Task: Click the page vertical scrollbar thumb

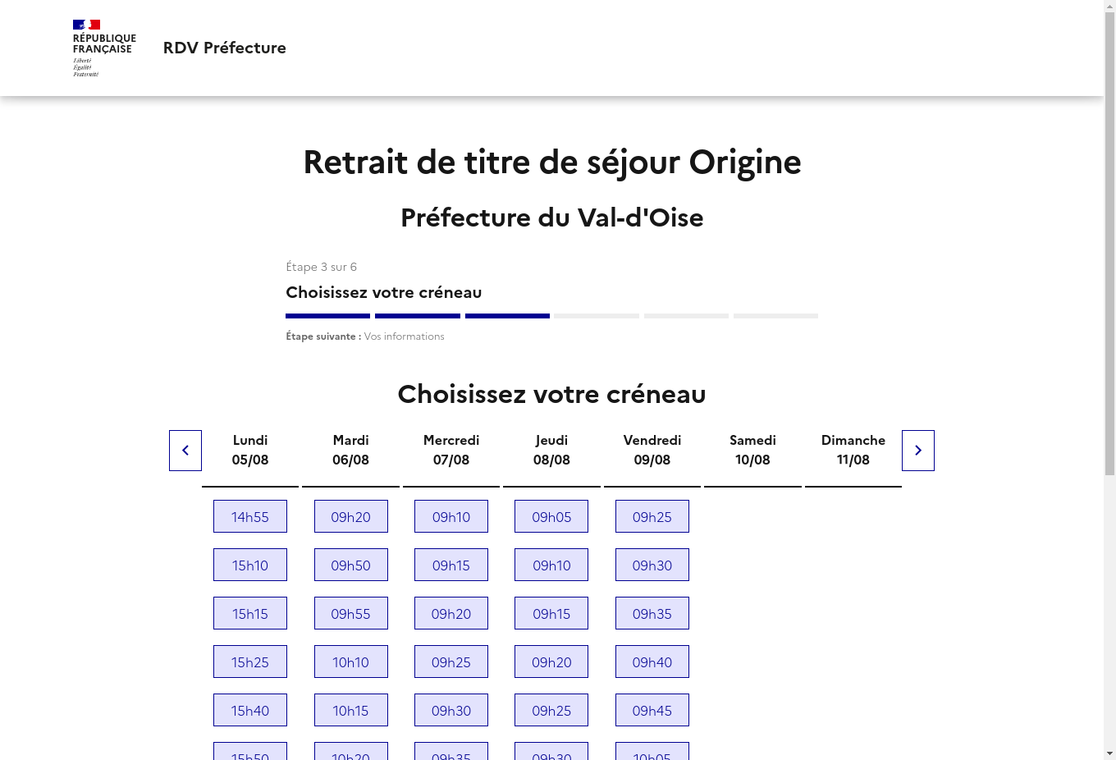Action: click(1109, 245)
